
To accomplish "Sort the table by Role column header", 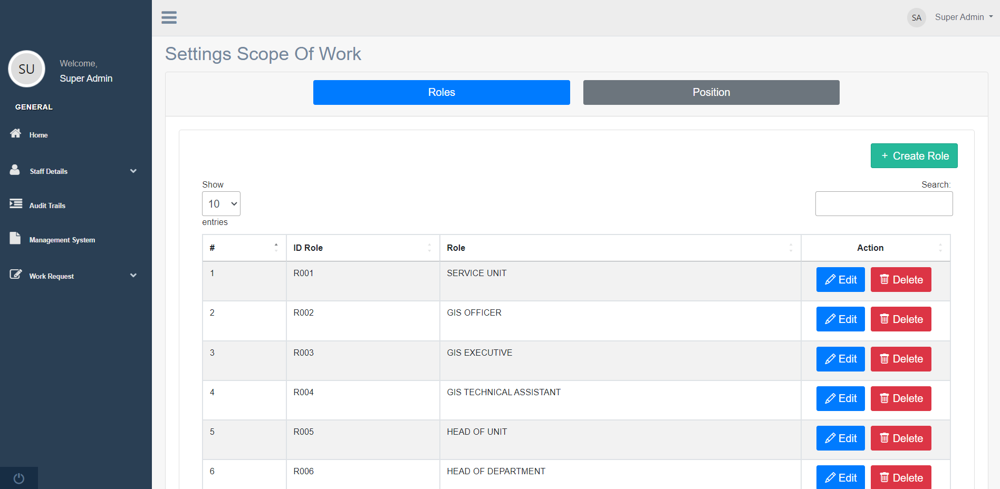I will click(x=620, y=248).
